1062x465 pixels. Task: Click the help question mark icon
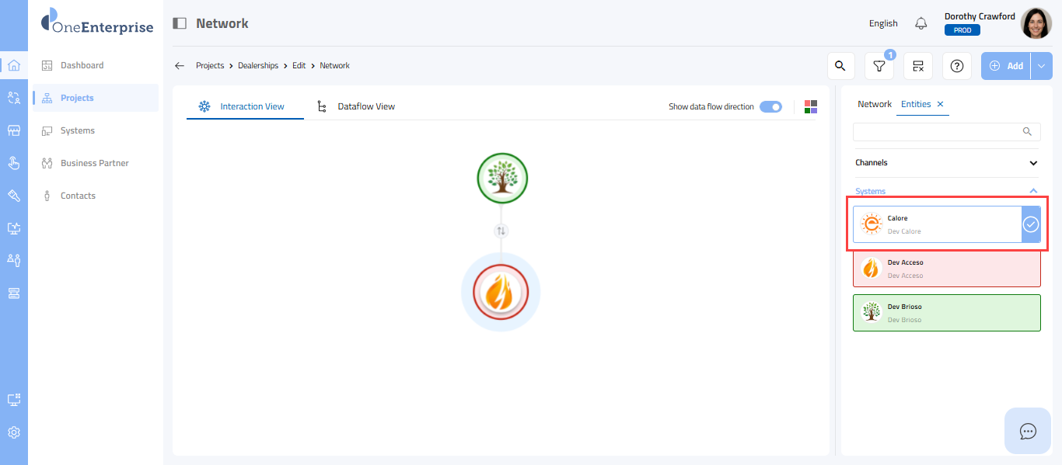957,66
